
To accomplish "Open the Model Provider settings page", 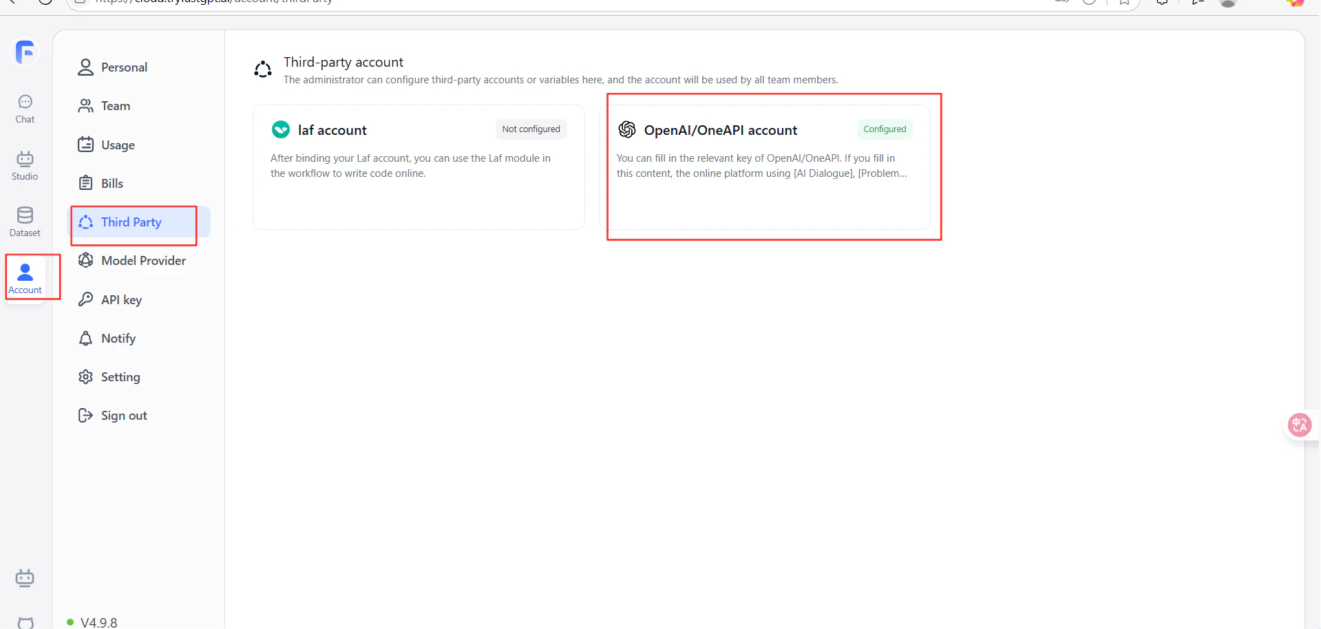I will [142, 261].
